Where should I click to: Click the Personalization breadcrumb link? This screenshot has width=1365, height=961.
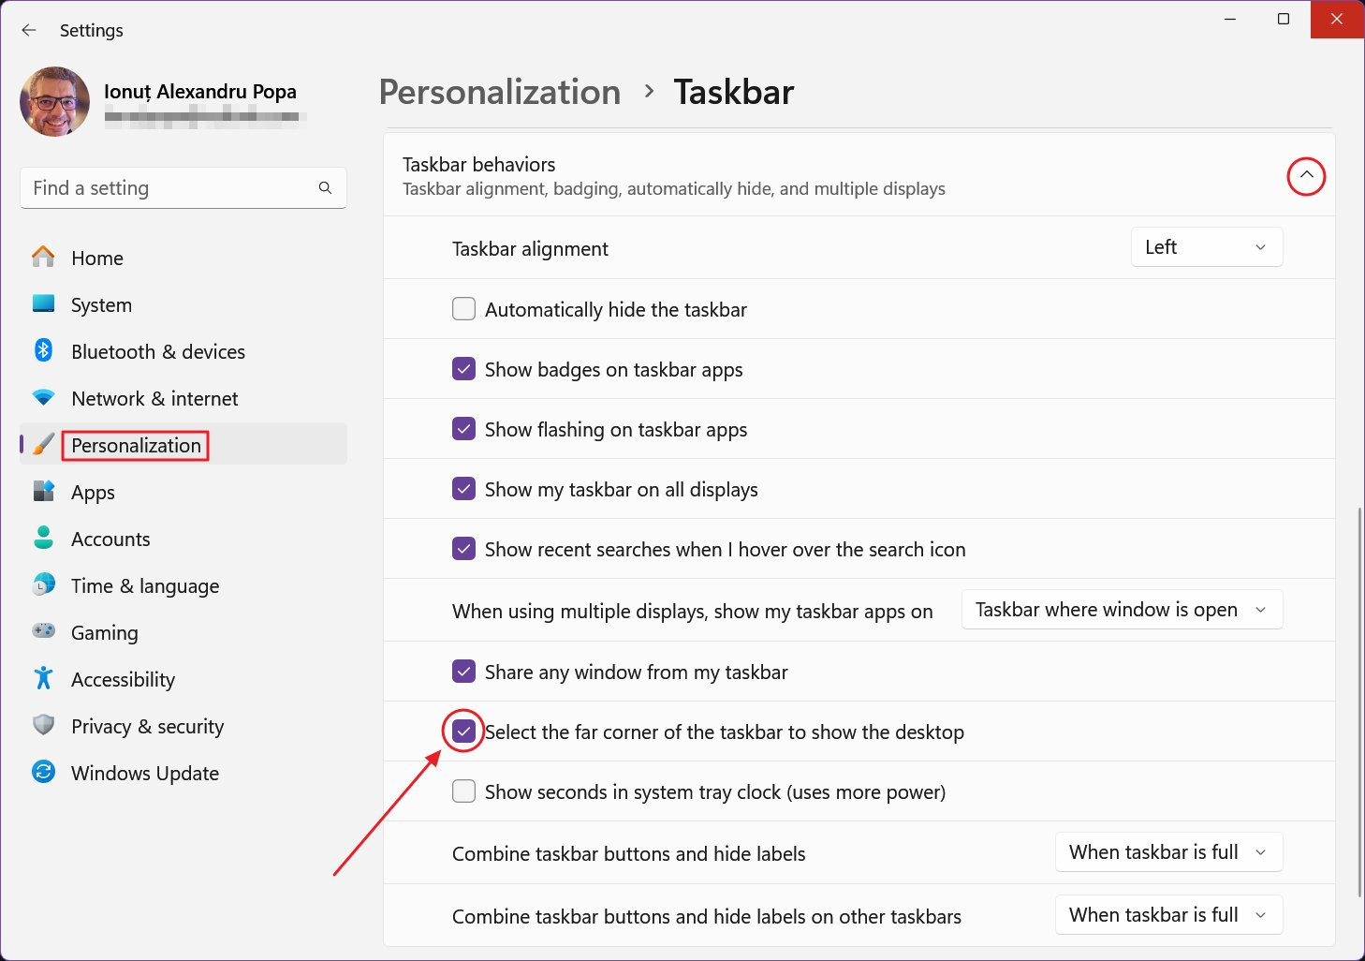coord(499,91)
